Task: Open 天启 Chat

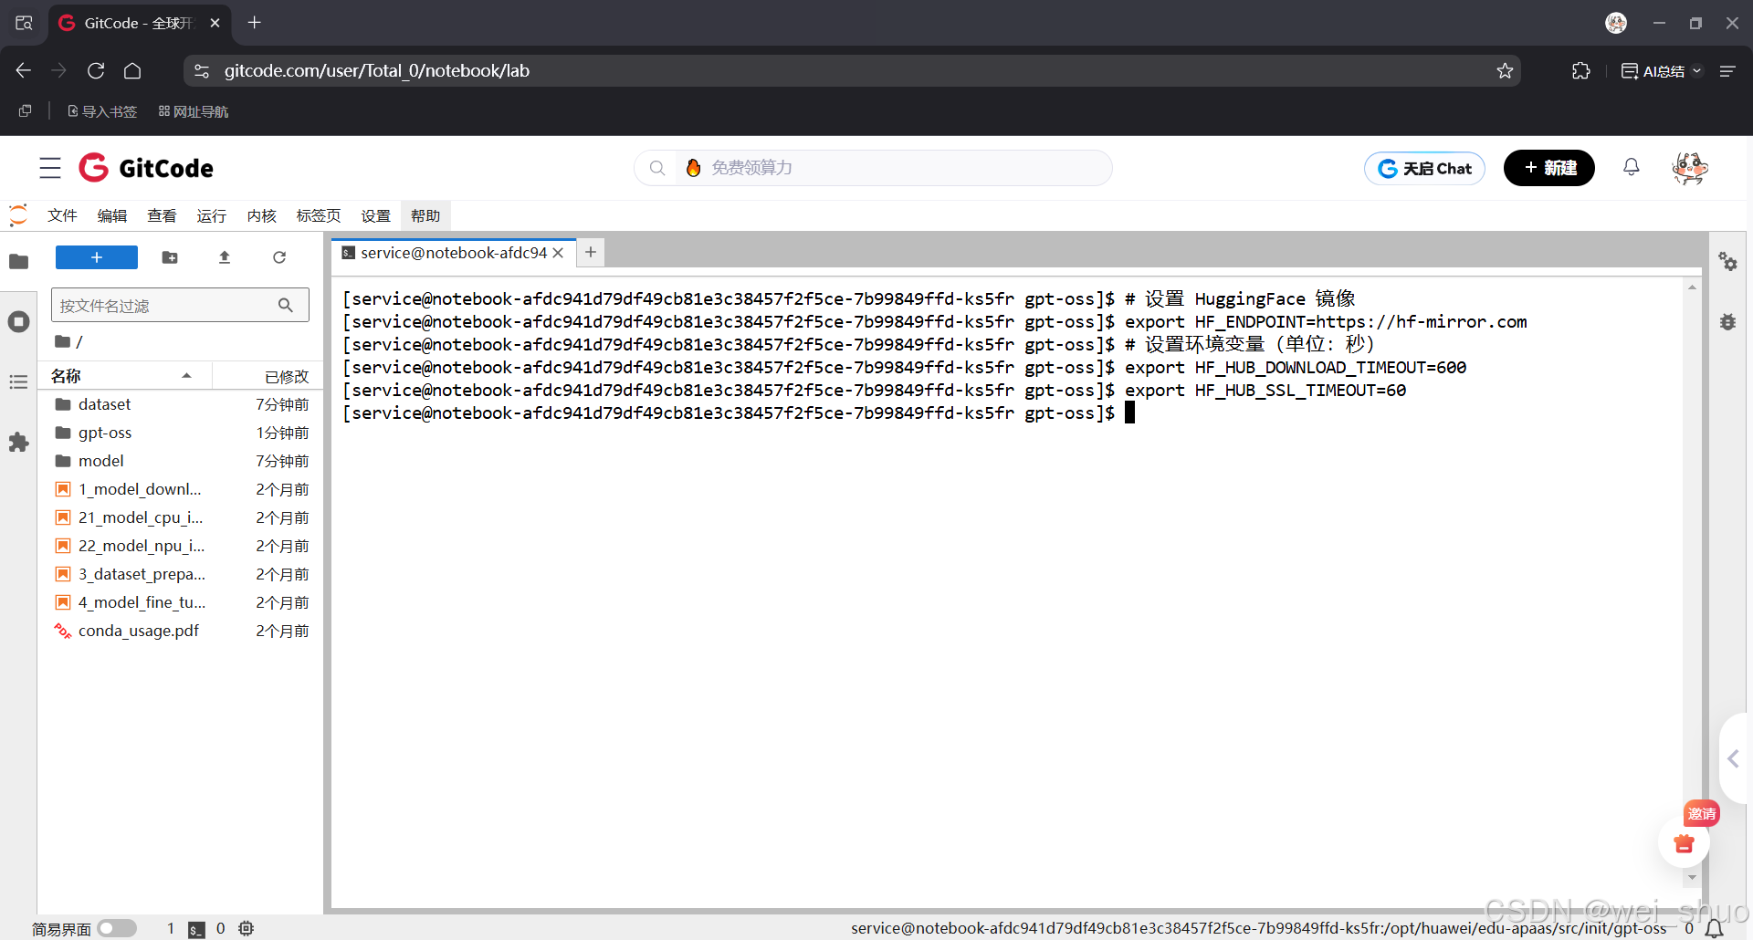Action: click(x=1424, y=168)
